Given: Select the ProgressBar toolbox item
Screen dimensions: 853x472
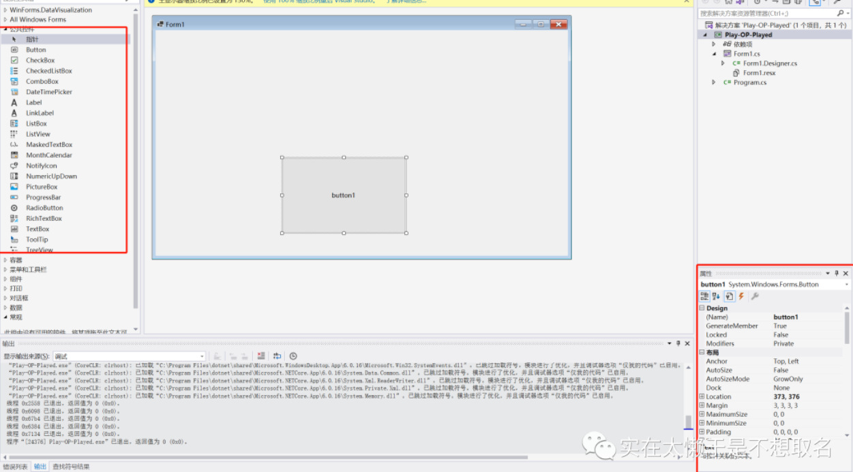Looking at the screenshot, I should tap(43, 198).
